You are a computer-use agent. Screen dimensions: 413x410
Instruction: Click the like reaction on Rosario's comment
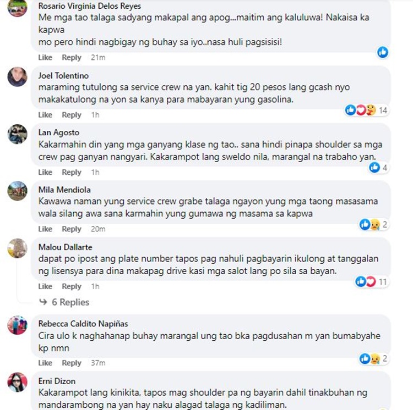click(x=383, y=52)
